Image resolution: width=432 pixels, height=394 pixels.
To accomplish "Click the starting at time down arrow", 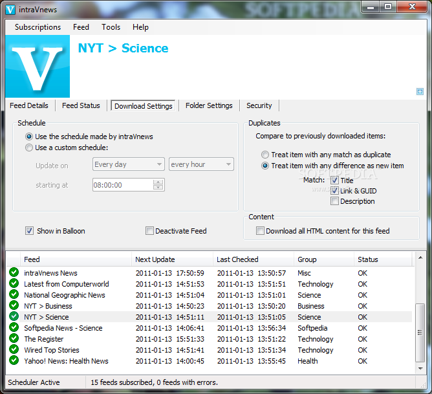I will pos(158,188).
